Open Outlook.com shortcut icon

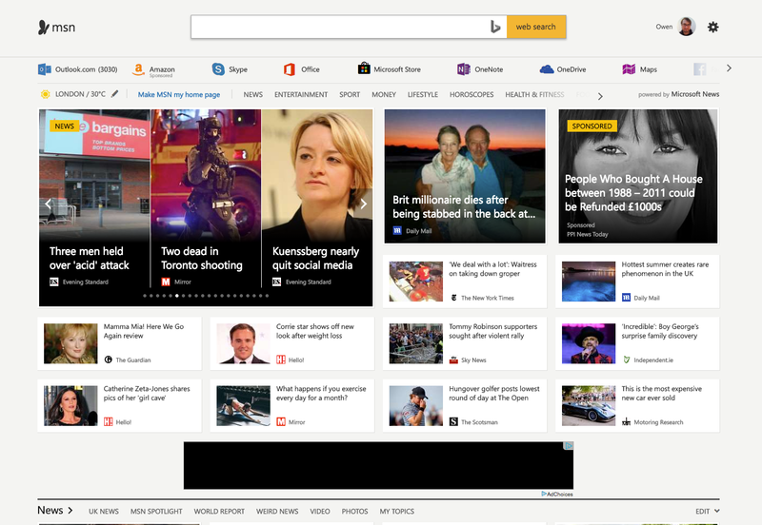44,69
